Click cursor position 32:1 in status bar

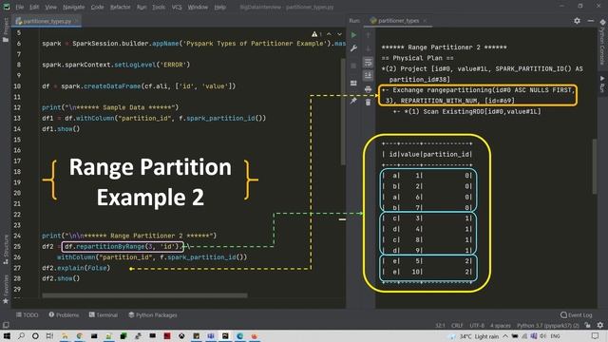(440, 326)
